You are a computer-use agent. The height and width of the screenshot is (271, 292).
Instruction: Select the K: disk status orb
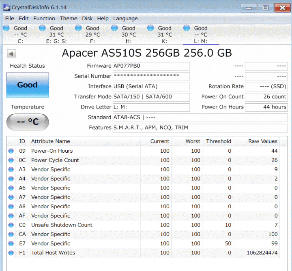150,28
